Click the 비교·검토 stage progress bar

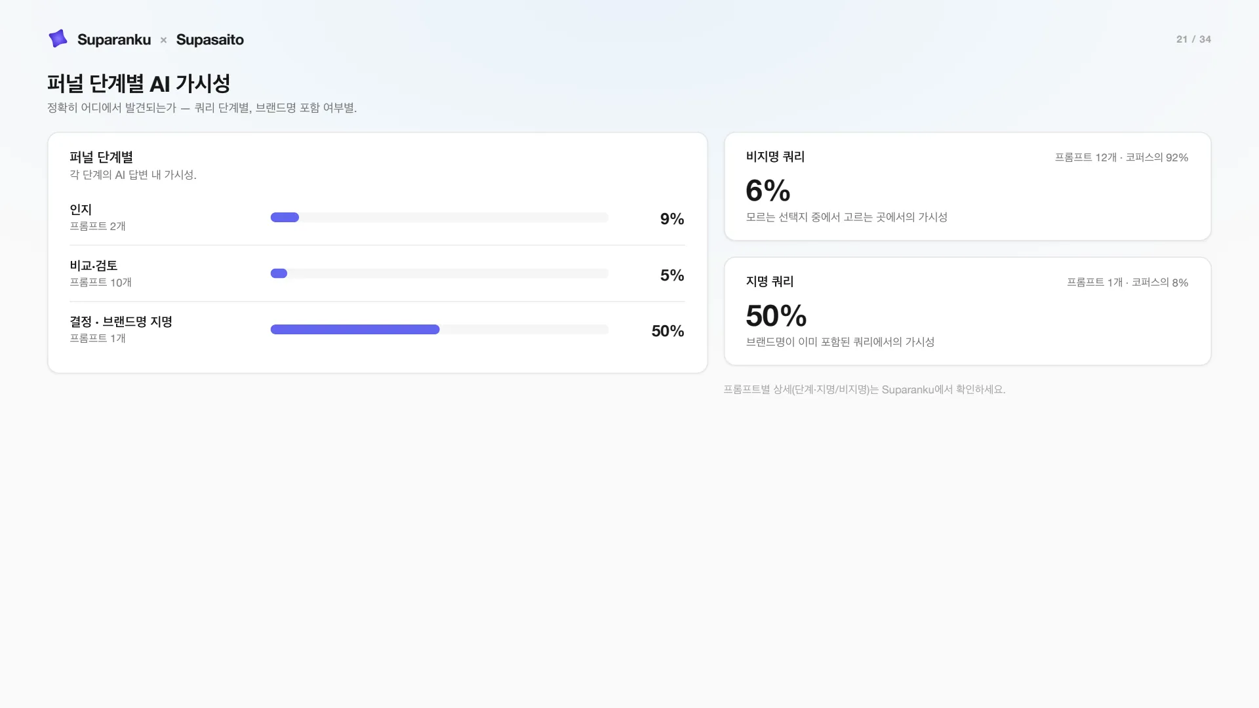[439, 273]
